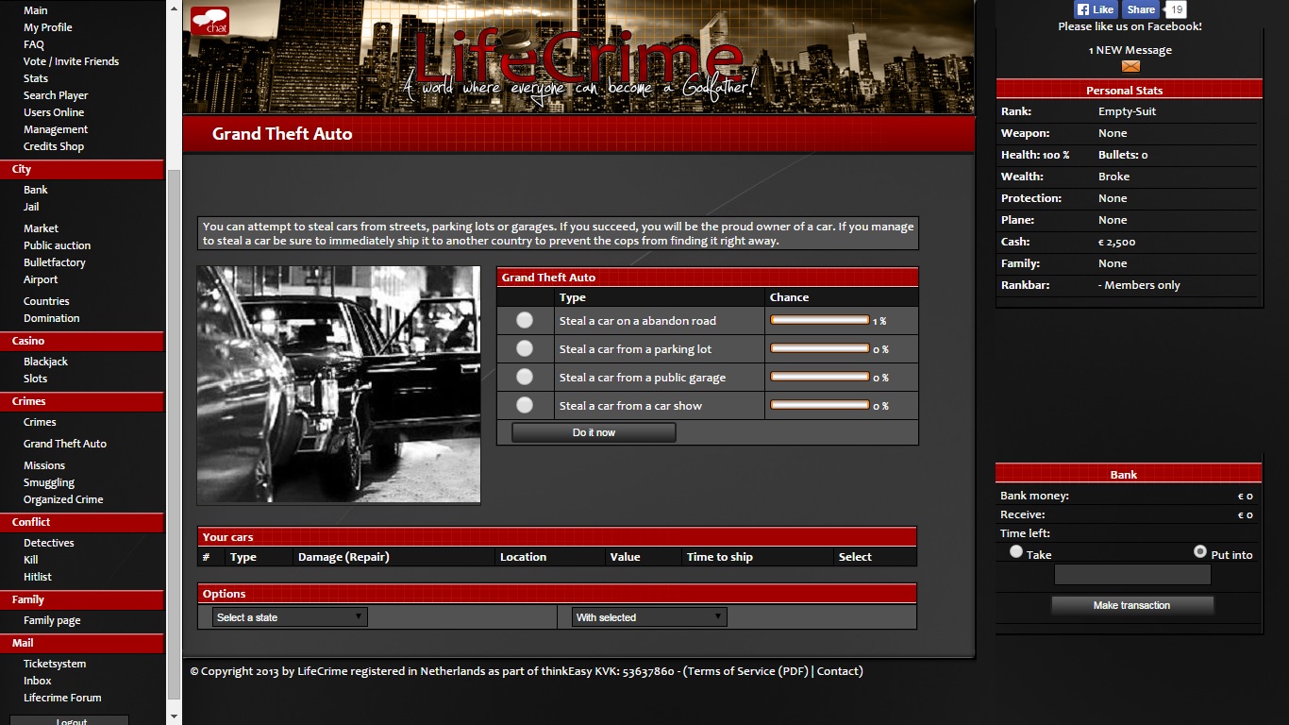Open the chat speech bubble icon

[209, 21]
